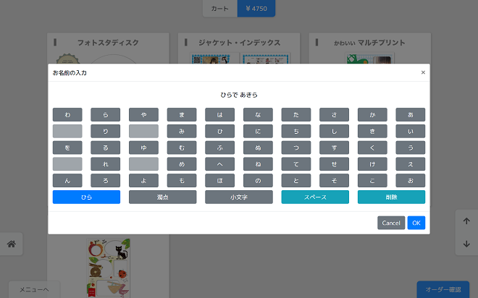Image resolution: width=478 pixels, height=298 pixels.
Task: Click the up arrow scroll button
Action: tap(466, 221)
